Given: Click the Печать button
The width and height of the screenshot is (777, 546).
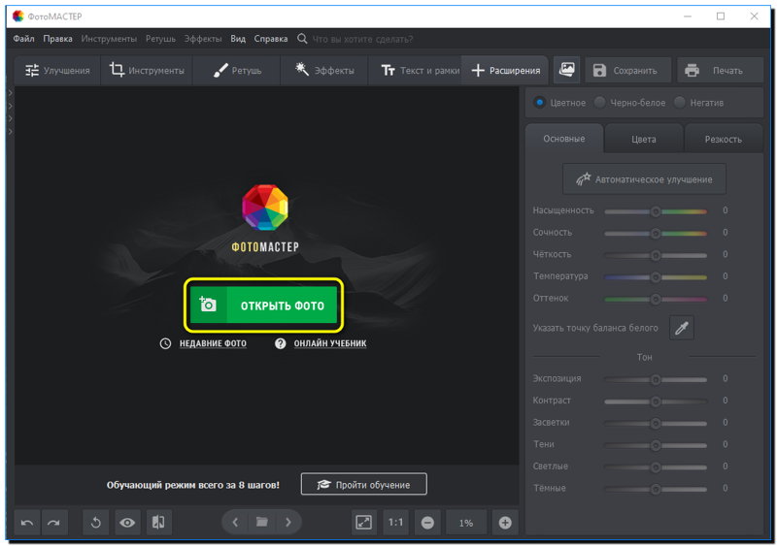Looking at the screenshot, I should [721, 70].
